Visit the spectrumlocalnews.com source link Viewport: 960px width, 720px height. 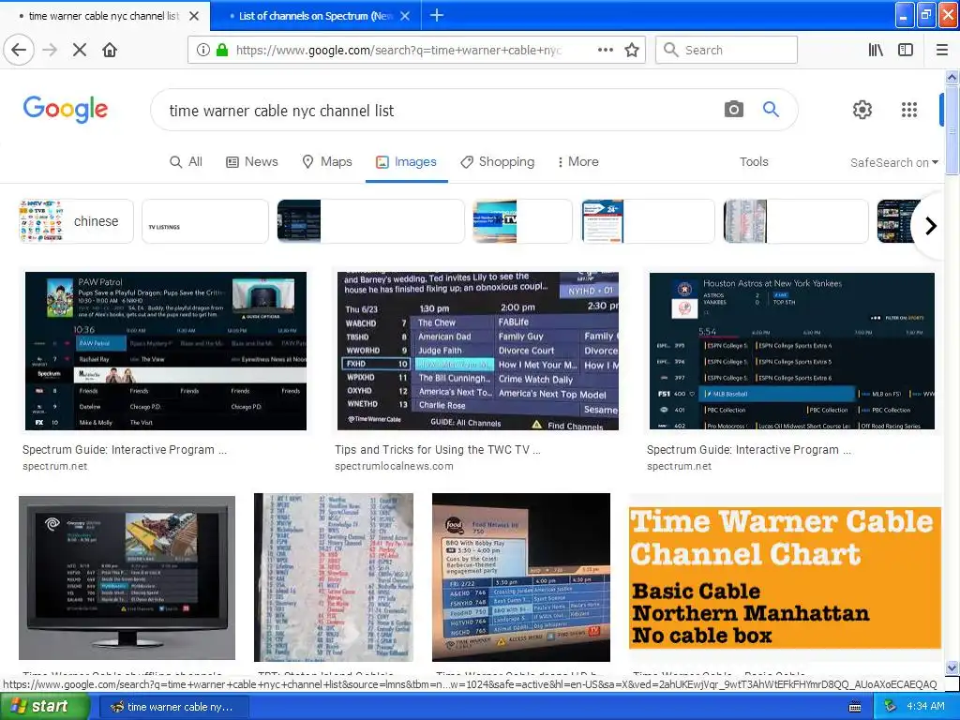(394, 466)
